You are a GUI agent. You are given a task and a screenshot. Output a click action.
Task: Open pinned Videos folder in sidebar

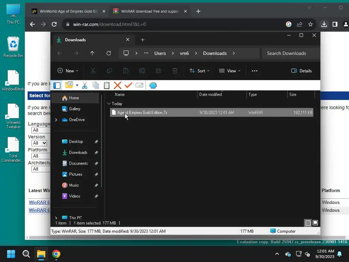pos(75,196)
